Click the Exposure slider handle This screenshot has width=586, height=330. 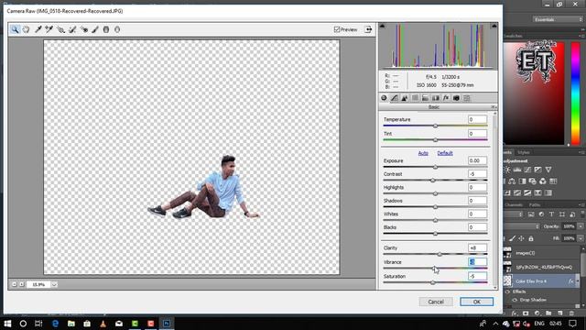coord(436,167)
